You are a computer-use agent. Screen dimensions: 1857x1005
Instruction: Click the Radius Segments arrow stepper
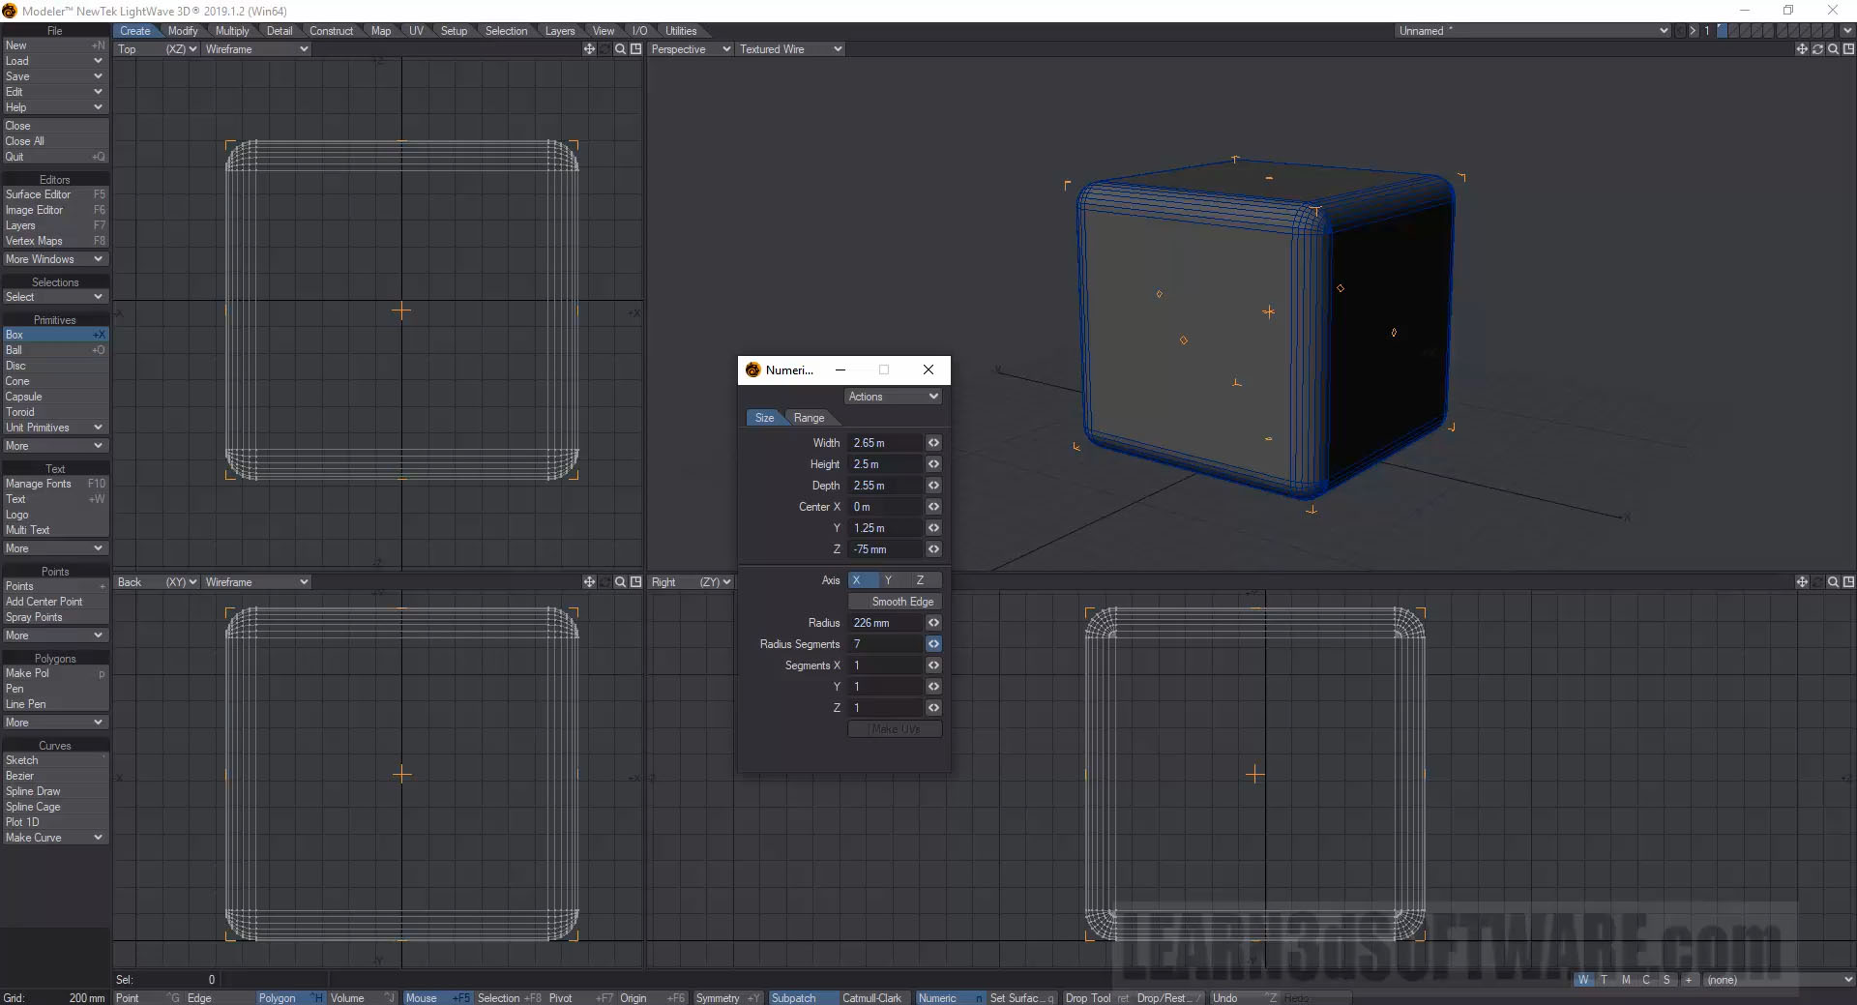(x=933, y=644)
